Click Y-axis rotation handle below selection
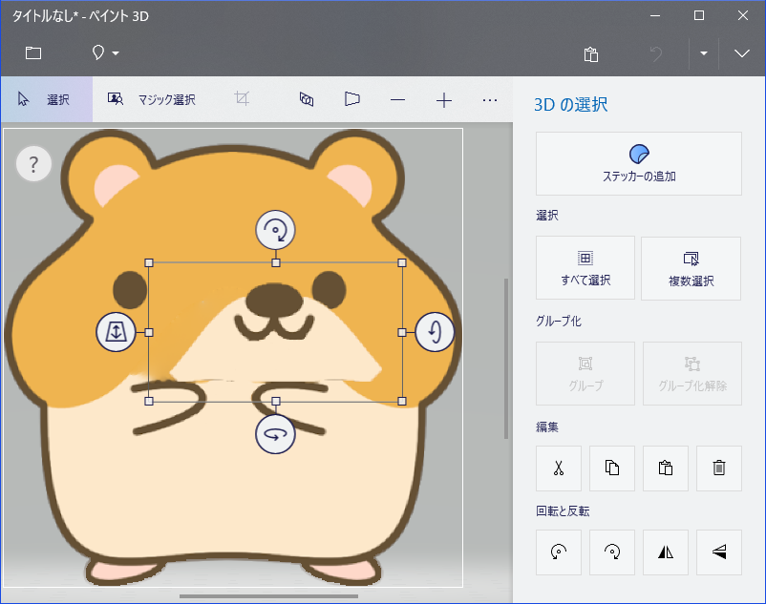 (275, 434)
